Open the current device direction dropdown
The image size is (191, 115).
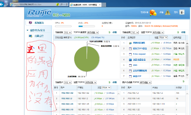click(68, 33)
